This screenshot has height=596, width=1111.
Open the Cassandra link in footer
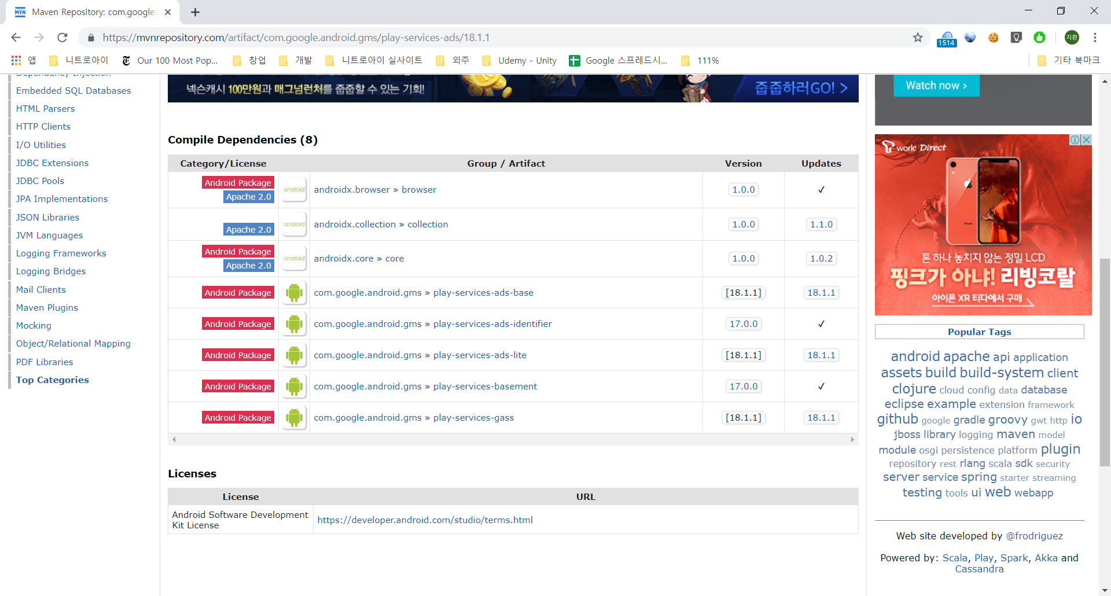click(x=979, y=569)
